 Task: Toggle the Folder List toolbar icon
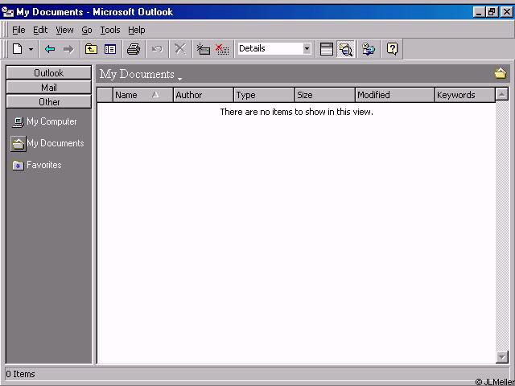110,49
